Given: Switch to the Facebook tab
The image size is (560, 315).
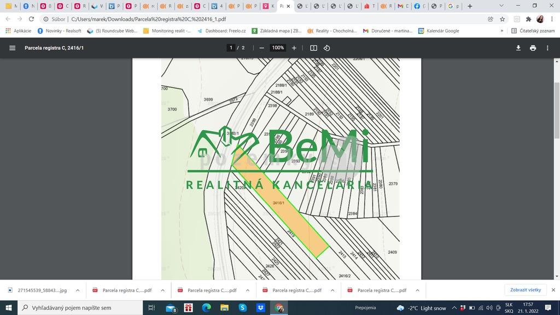Looking at the screenshot, I should [419, 6].
